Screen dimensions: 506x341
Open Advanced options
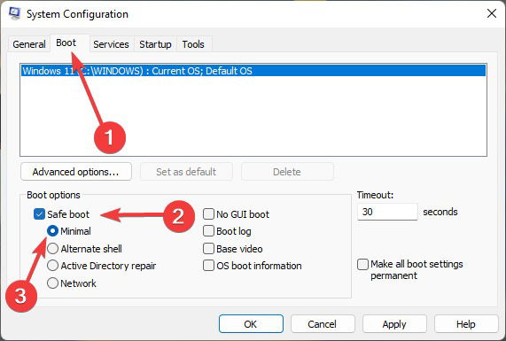(x=76, y=172)
